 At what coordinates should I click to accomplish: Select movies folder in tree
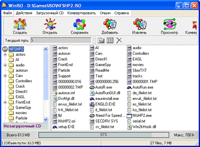click(x=21, y=113)
